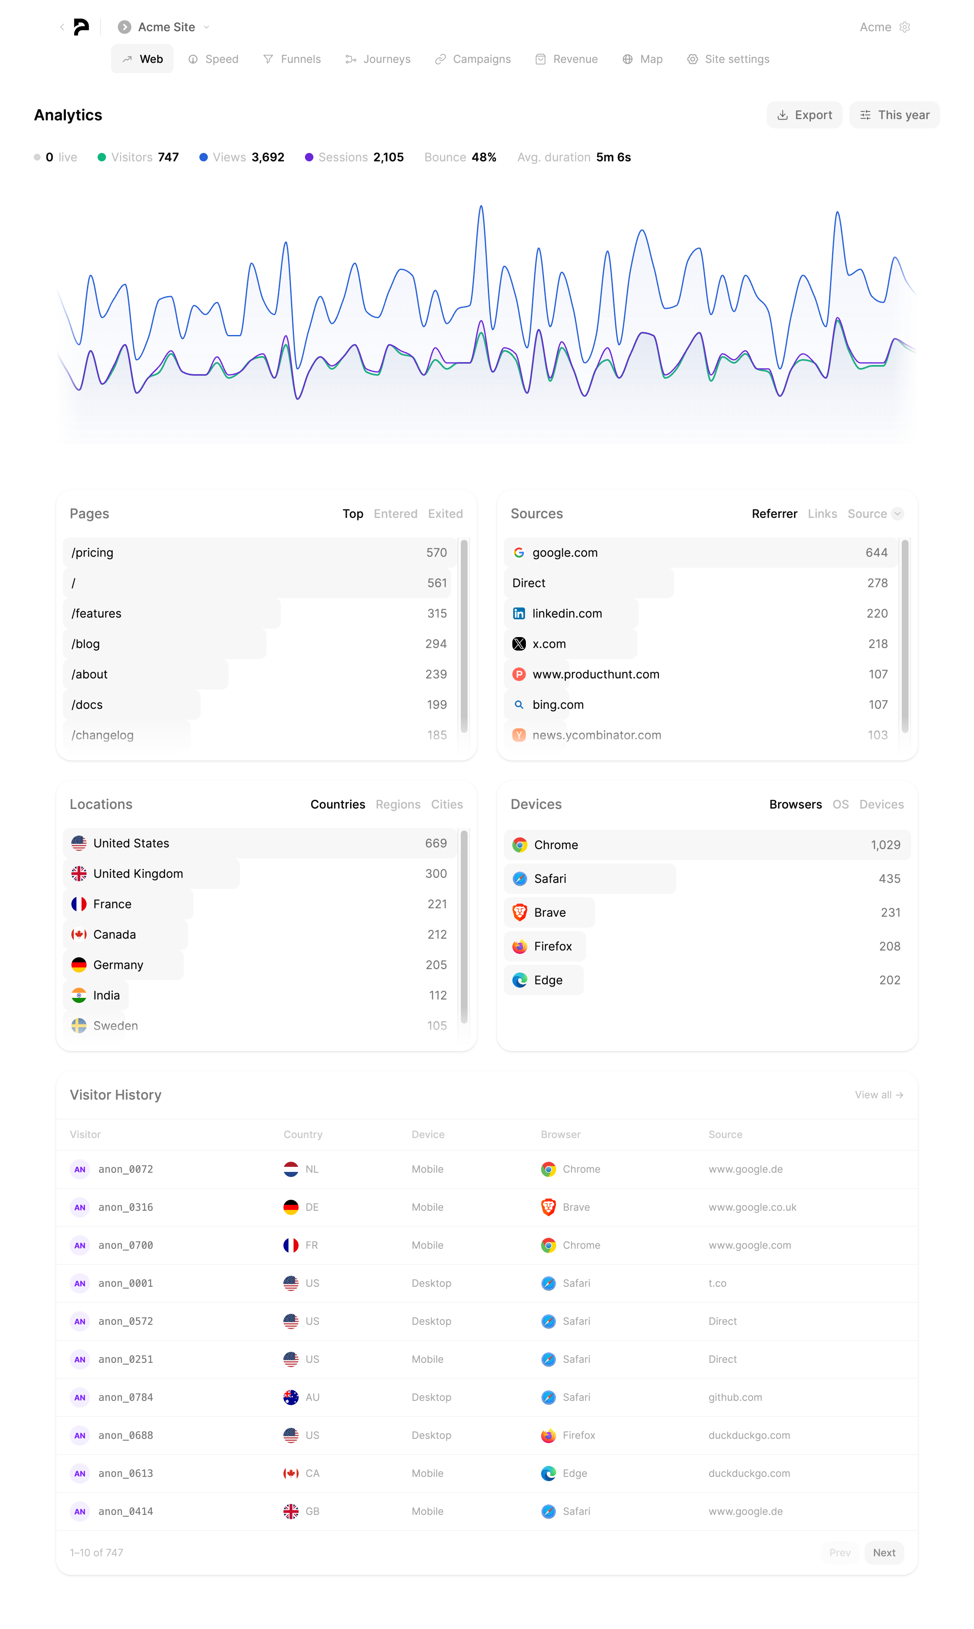This screenshot has width=974, height=1629.
Task: Click the settings gear beside Acme
Action: pos(904,27)
